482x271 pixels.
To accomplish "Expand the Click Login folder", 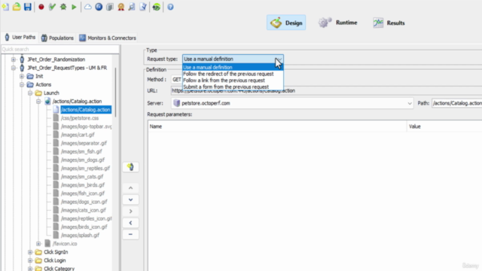I will point(30,260).
